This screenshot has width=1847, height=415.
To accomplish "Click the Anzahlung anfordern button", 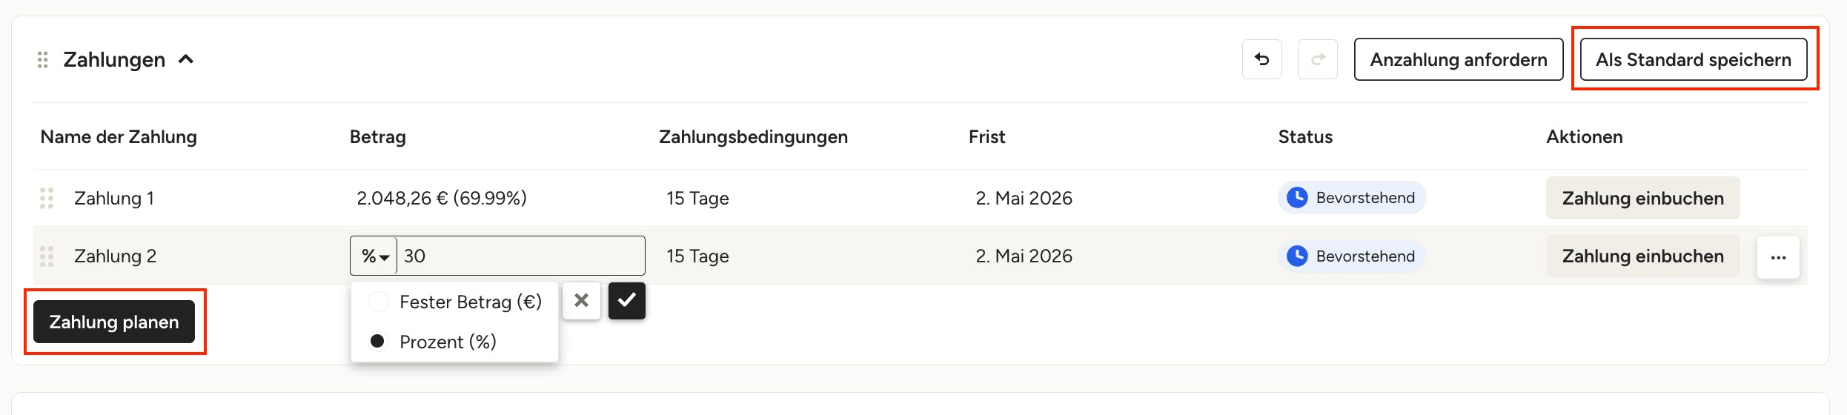I will [x=1458, y=59].
